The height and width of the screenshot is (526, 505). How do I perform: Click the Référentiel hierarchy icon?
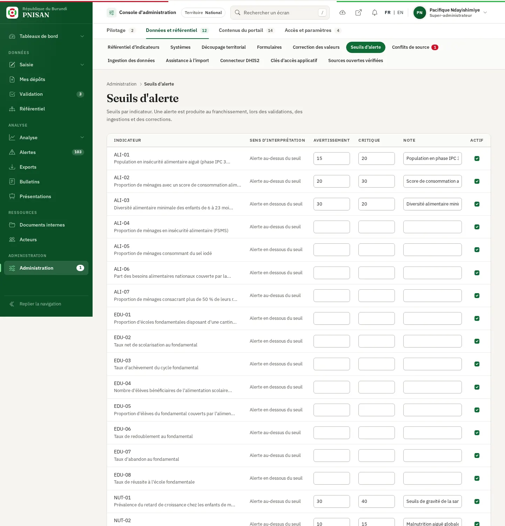[12, 109]
